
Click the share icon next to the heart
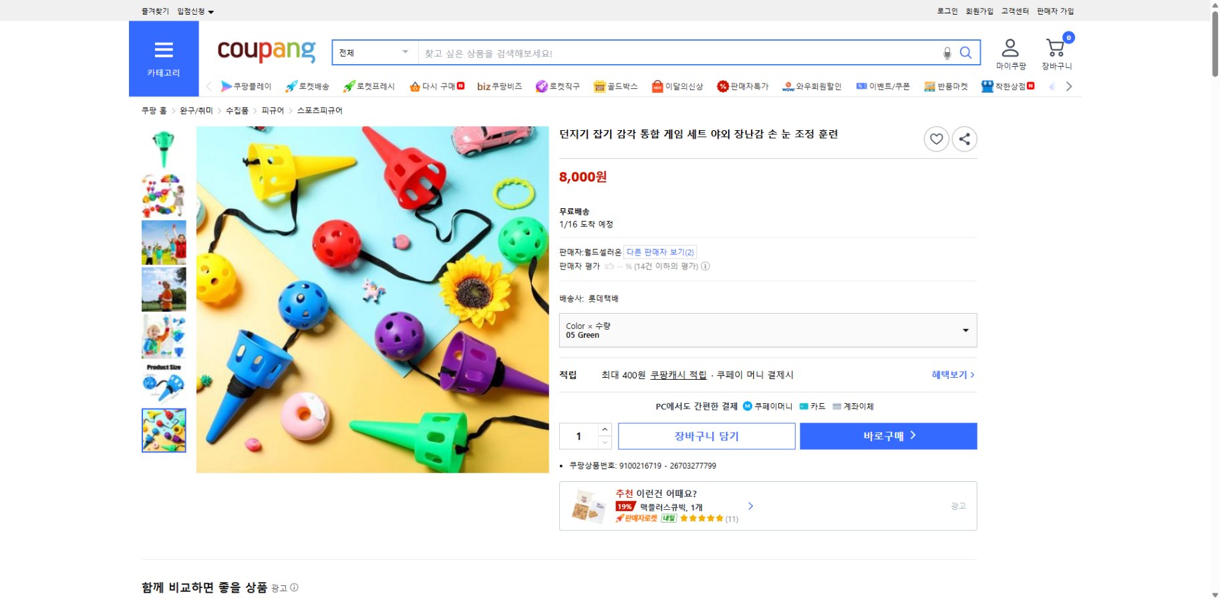click(964, 139)
